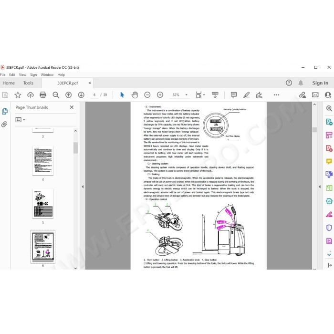
Task: Click the 52% zoom value field
Action: pos(176,95)
